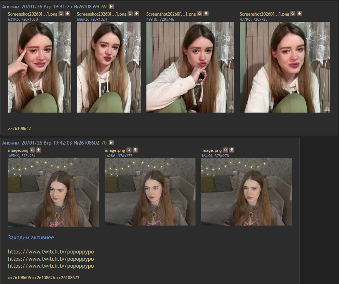Click 'Заходим активнее' text
This screenshot has width=339, height=284.
tap(31, 238)
